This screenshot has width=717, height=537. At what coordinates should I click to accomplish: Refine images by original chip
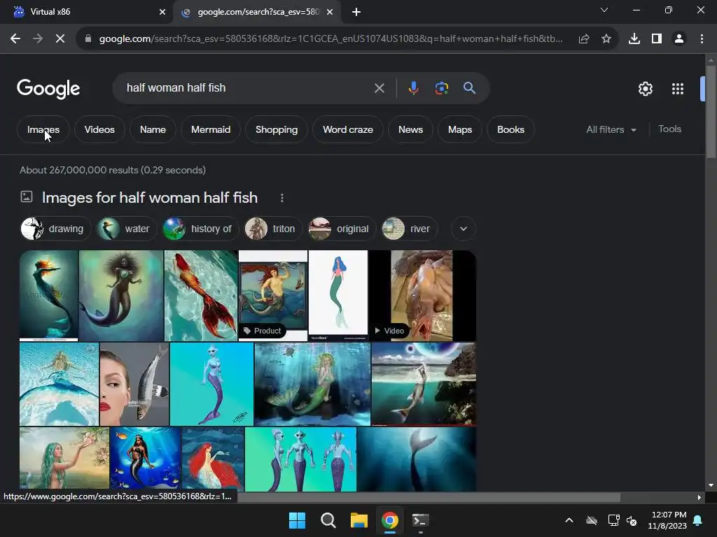[x=342, y=229]
